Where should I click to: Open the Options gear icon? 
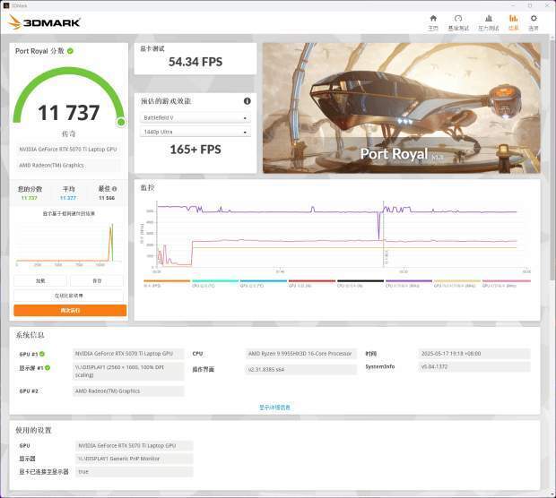(534, 22)
